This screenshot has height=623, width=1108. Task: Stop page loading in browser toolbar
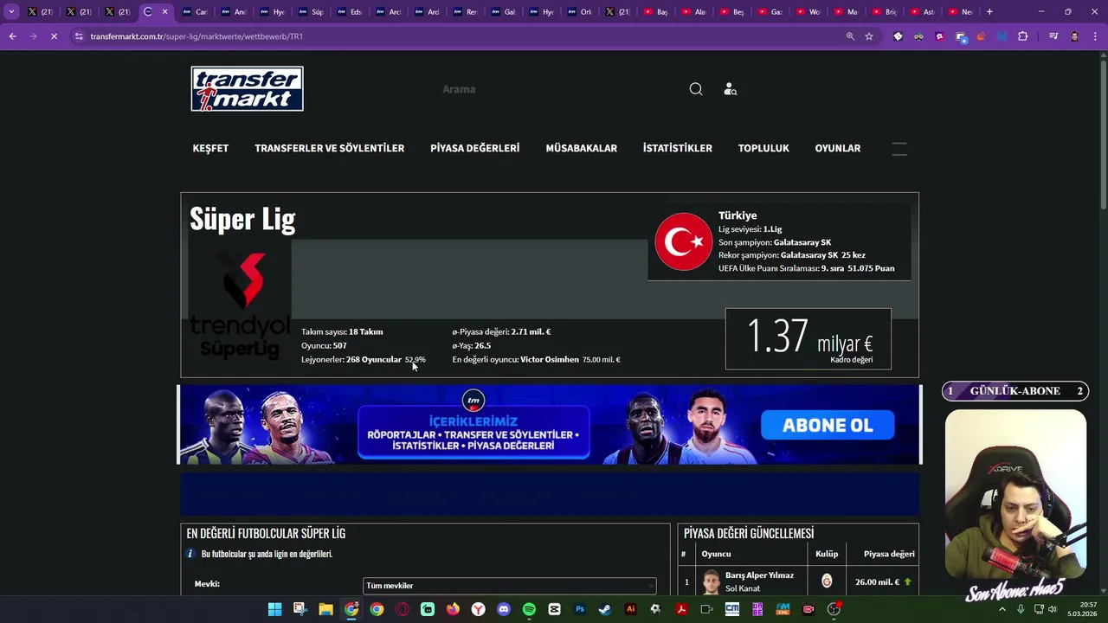[x=54, y=36]
